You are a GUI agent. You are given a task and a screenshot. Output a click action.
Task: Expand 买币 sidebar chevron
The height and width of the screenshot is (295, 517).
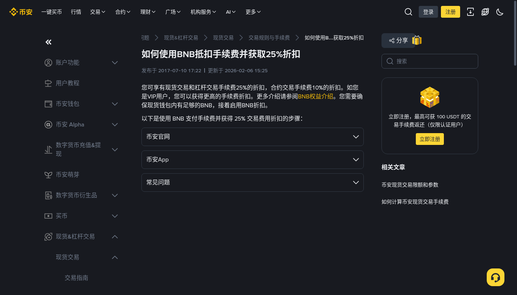(x=115, y=216)
